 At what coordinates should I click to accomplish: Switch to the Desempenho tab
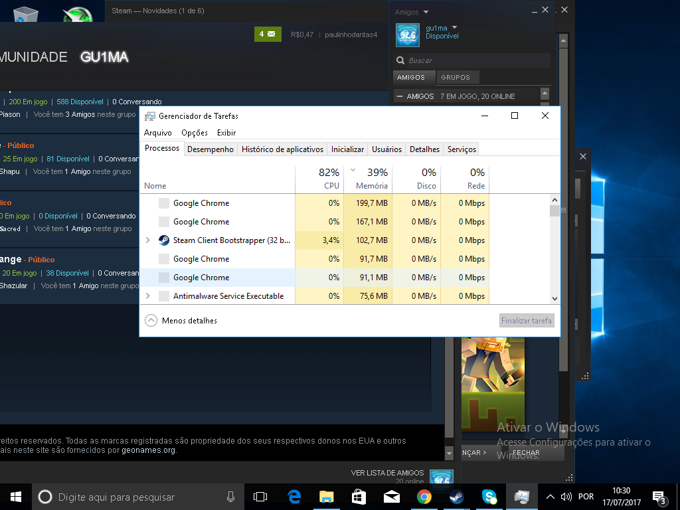pos(211,149)
